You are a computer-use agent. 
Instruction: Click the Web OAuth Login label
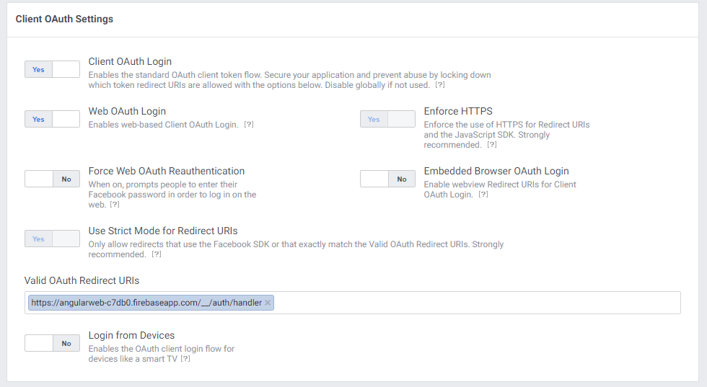click(x=127, y=111)
